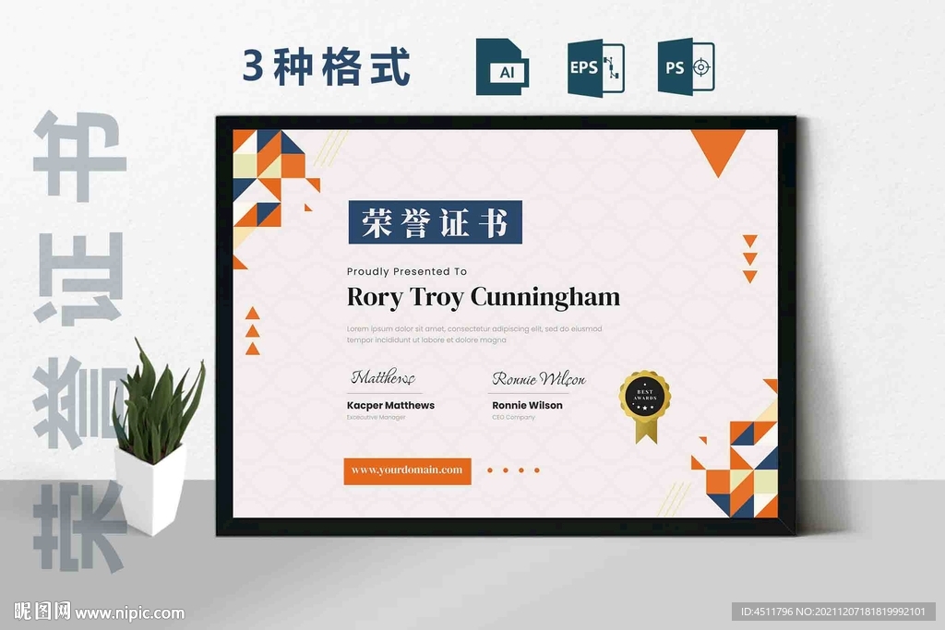The width and height of the screenshot is (945, 630).
Task: Click the potted plant image
Action: click(157, 436)
